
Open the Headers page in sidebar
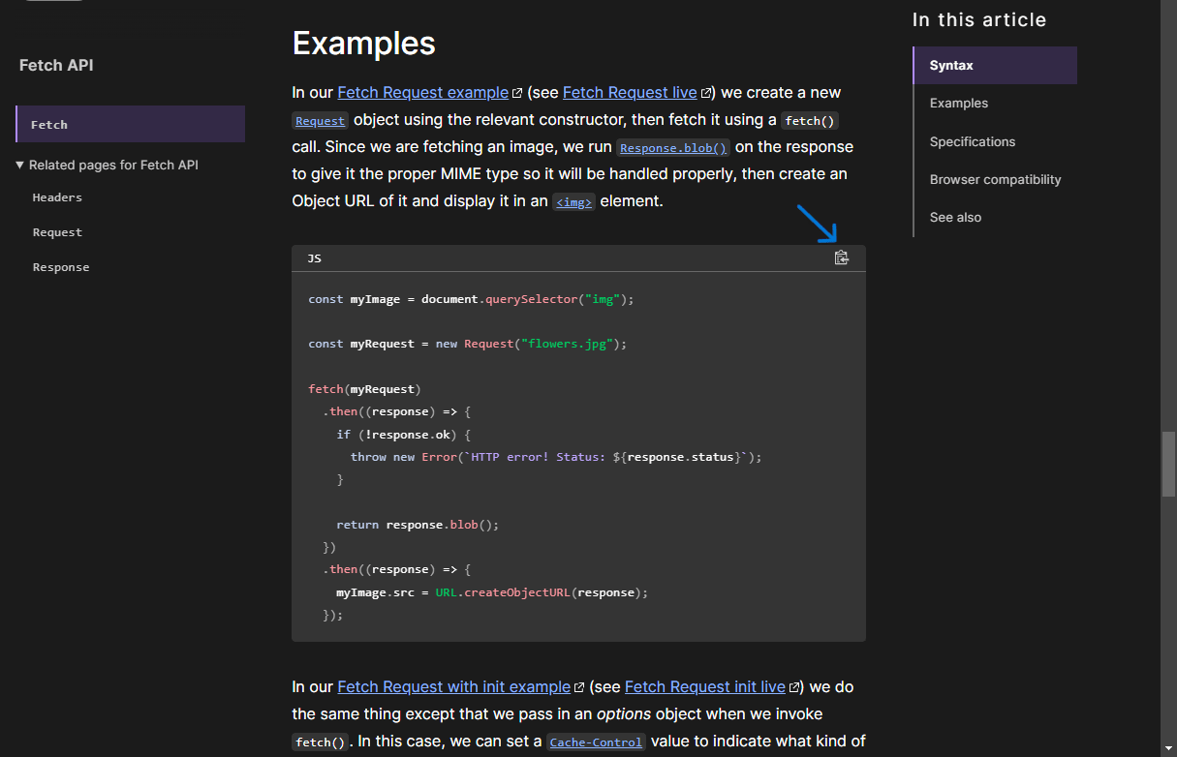click(57, 197)
